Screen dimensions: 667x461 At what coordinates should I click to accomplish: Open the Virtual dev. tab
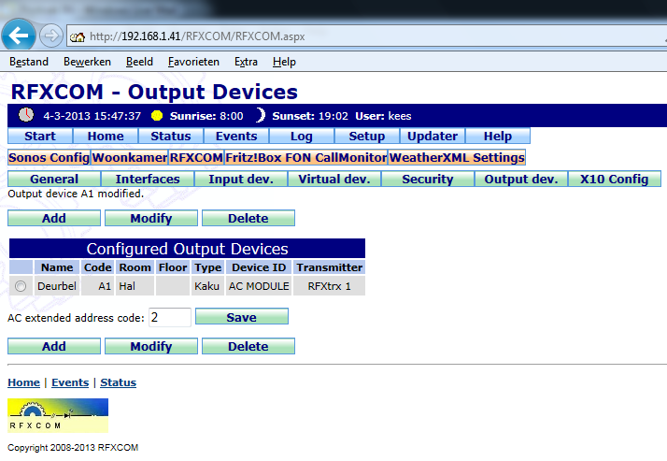coord(334,179)
